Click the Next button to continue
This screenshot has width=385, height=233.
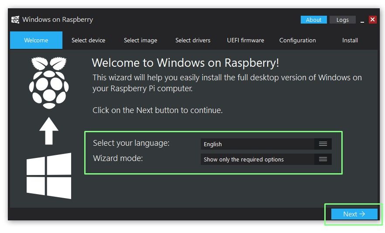coord(354,214)
